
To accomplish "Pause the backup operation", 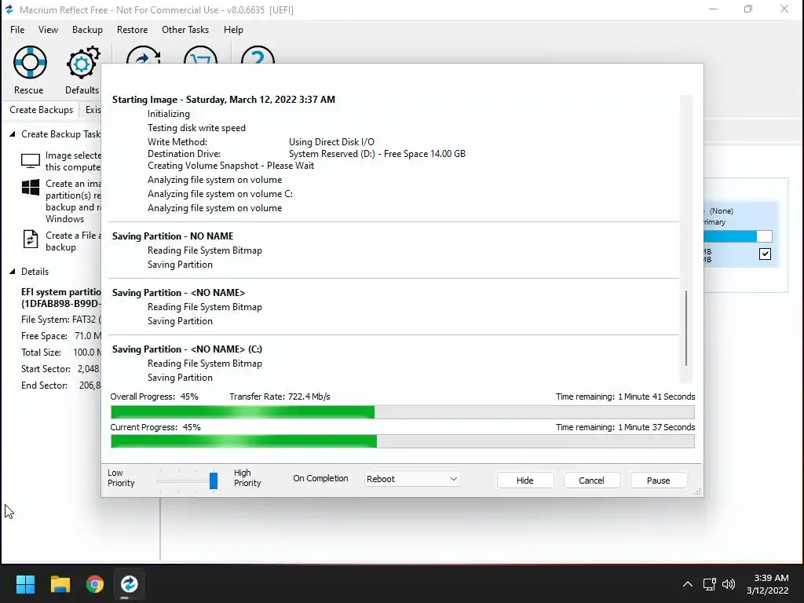I will coord(659,481).
